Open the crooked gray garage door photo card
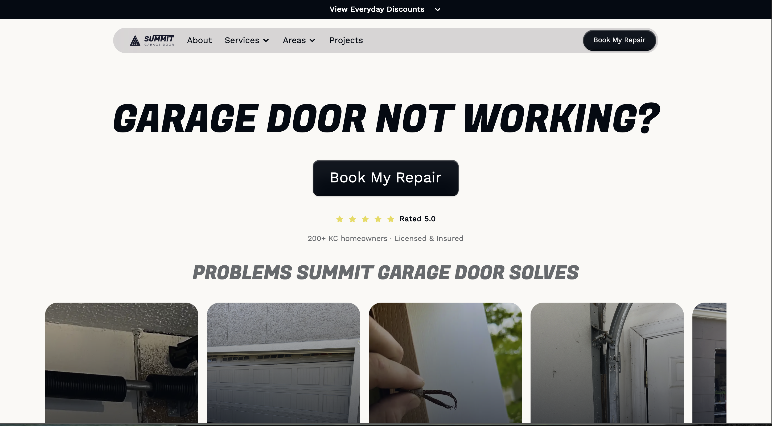772x426 pixels. click(284, 363)
